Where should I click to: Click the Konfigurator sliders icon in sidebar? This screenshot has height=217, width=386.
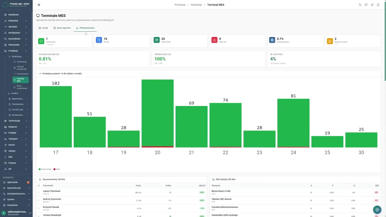(x=5, y=33)
